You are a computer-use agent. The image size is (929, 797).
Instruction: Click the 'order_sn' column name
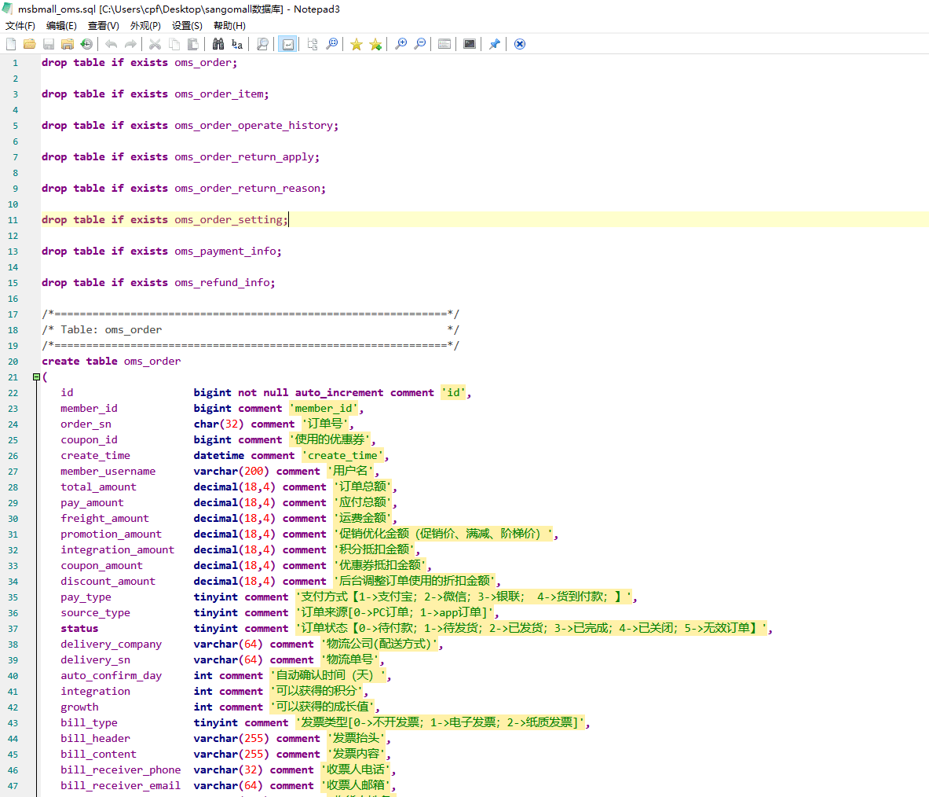(86, 424)
